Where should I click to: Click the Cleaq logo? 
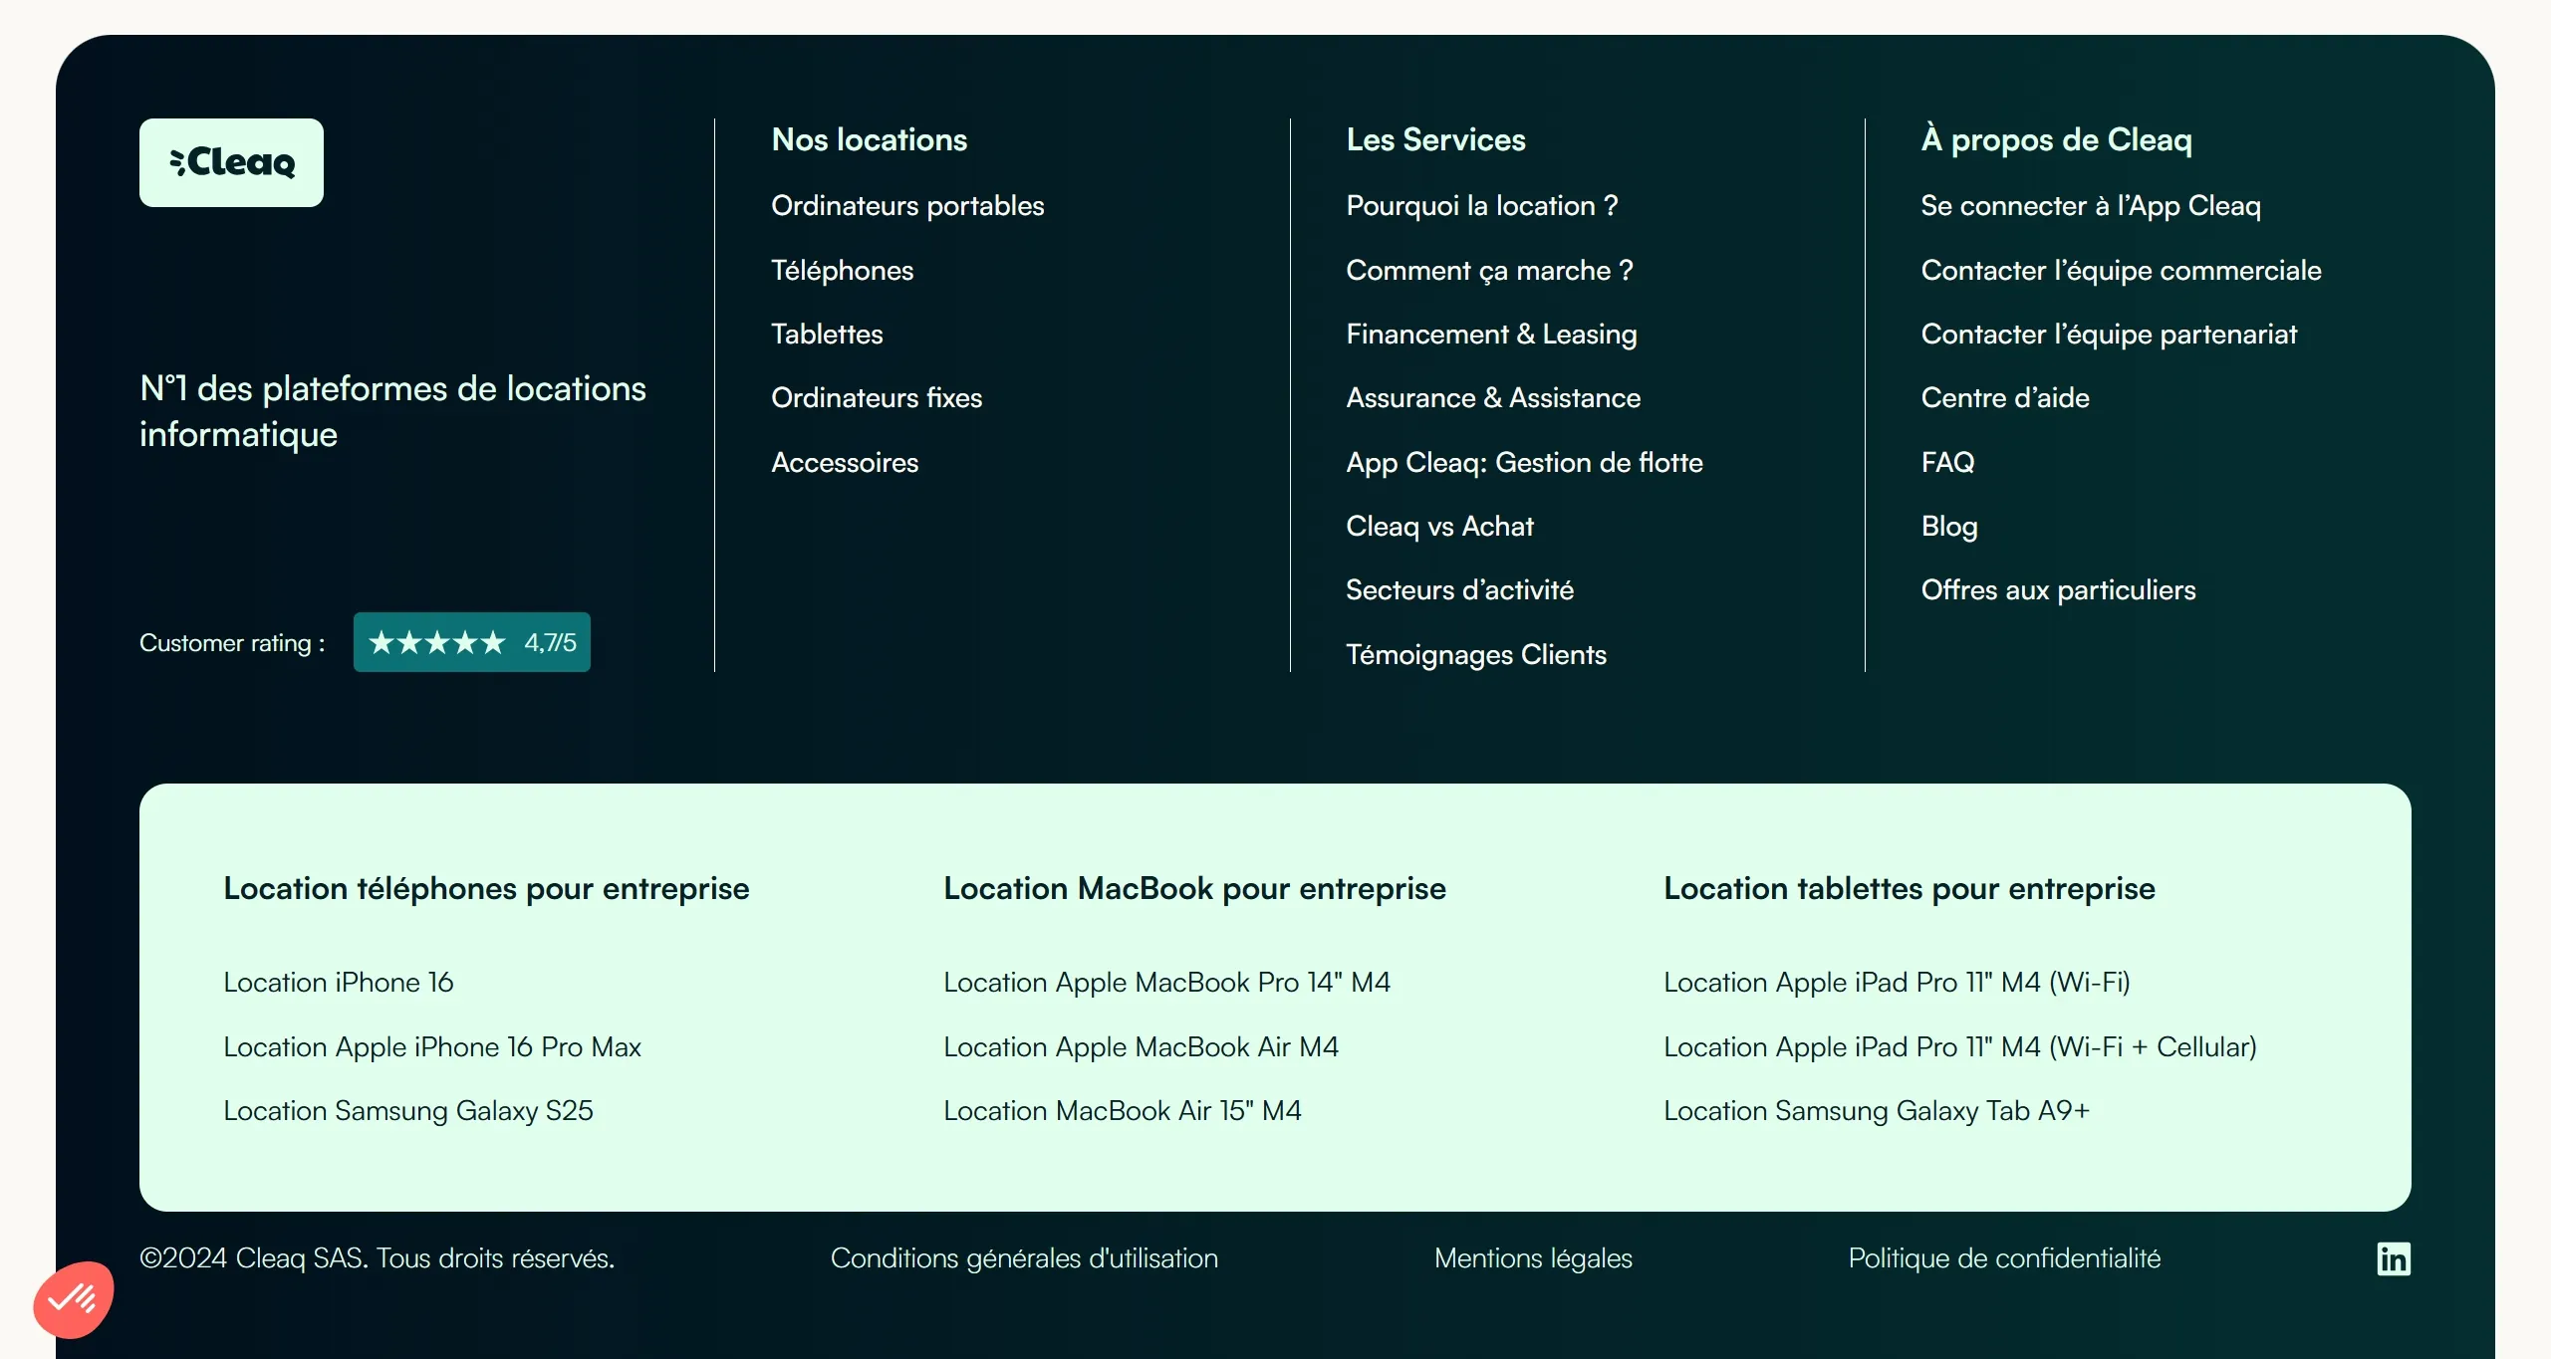coord(231,162)
